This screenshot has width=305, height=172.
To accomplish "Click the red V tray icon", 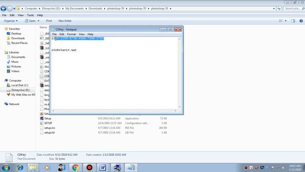I will [251, 168].
